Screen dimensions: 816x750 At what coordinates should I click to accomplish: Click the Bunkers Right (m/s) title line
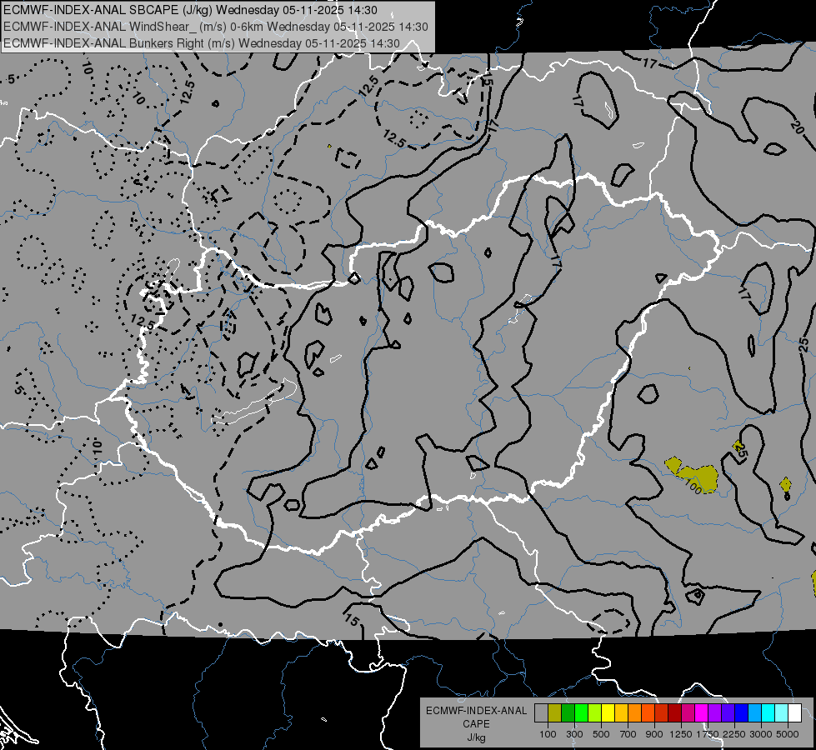202,43
